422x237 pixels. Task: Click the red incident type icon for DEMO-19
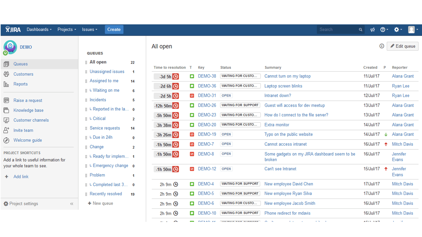192,135
